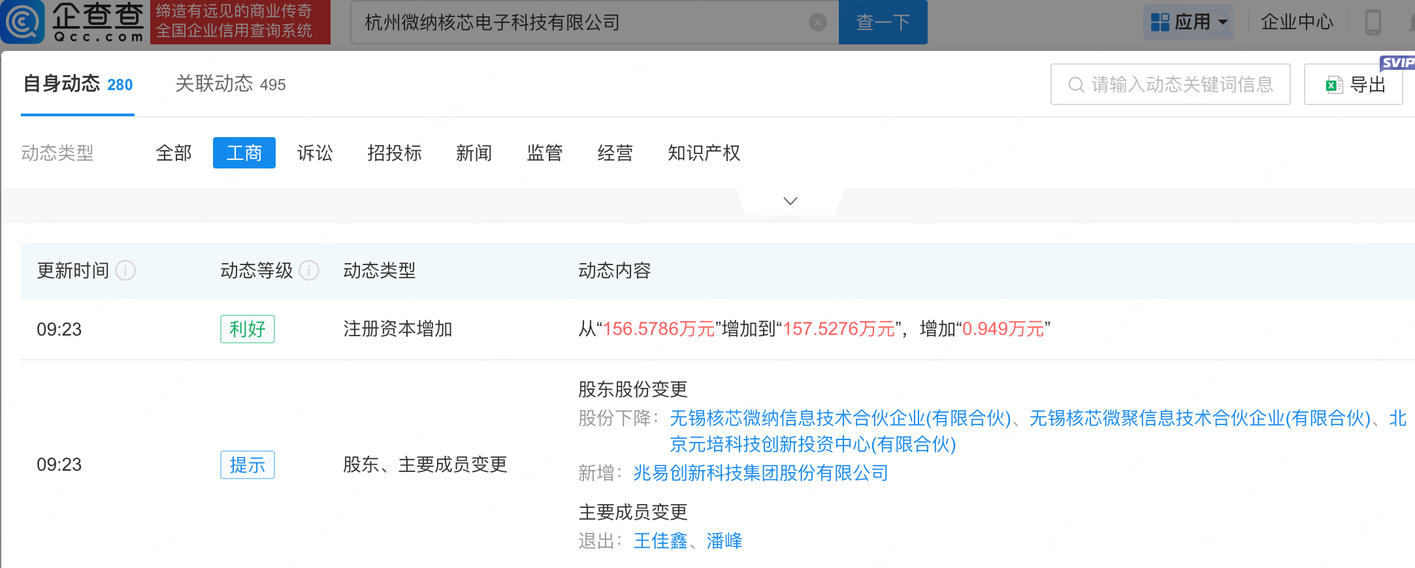This screenshot has height=568, width=1415.
Task: Select the 招投标 filter
Action: (x=395, y=153)
